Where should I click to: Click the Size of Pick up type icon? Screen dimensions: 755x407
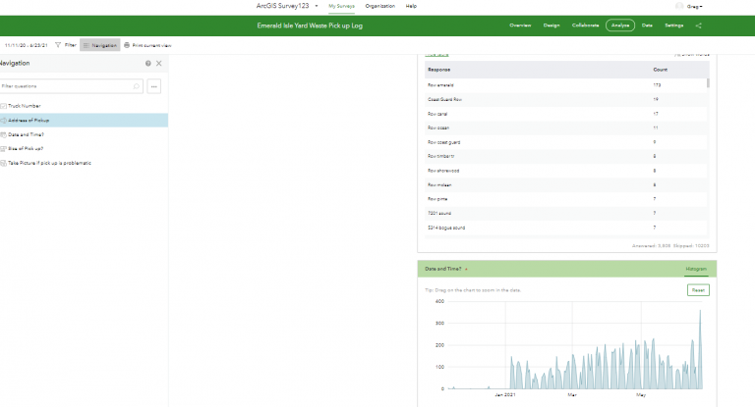pos(3,148)
